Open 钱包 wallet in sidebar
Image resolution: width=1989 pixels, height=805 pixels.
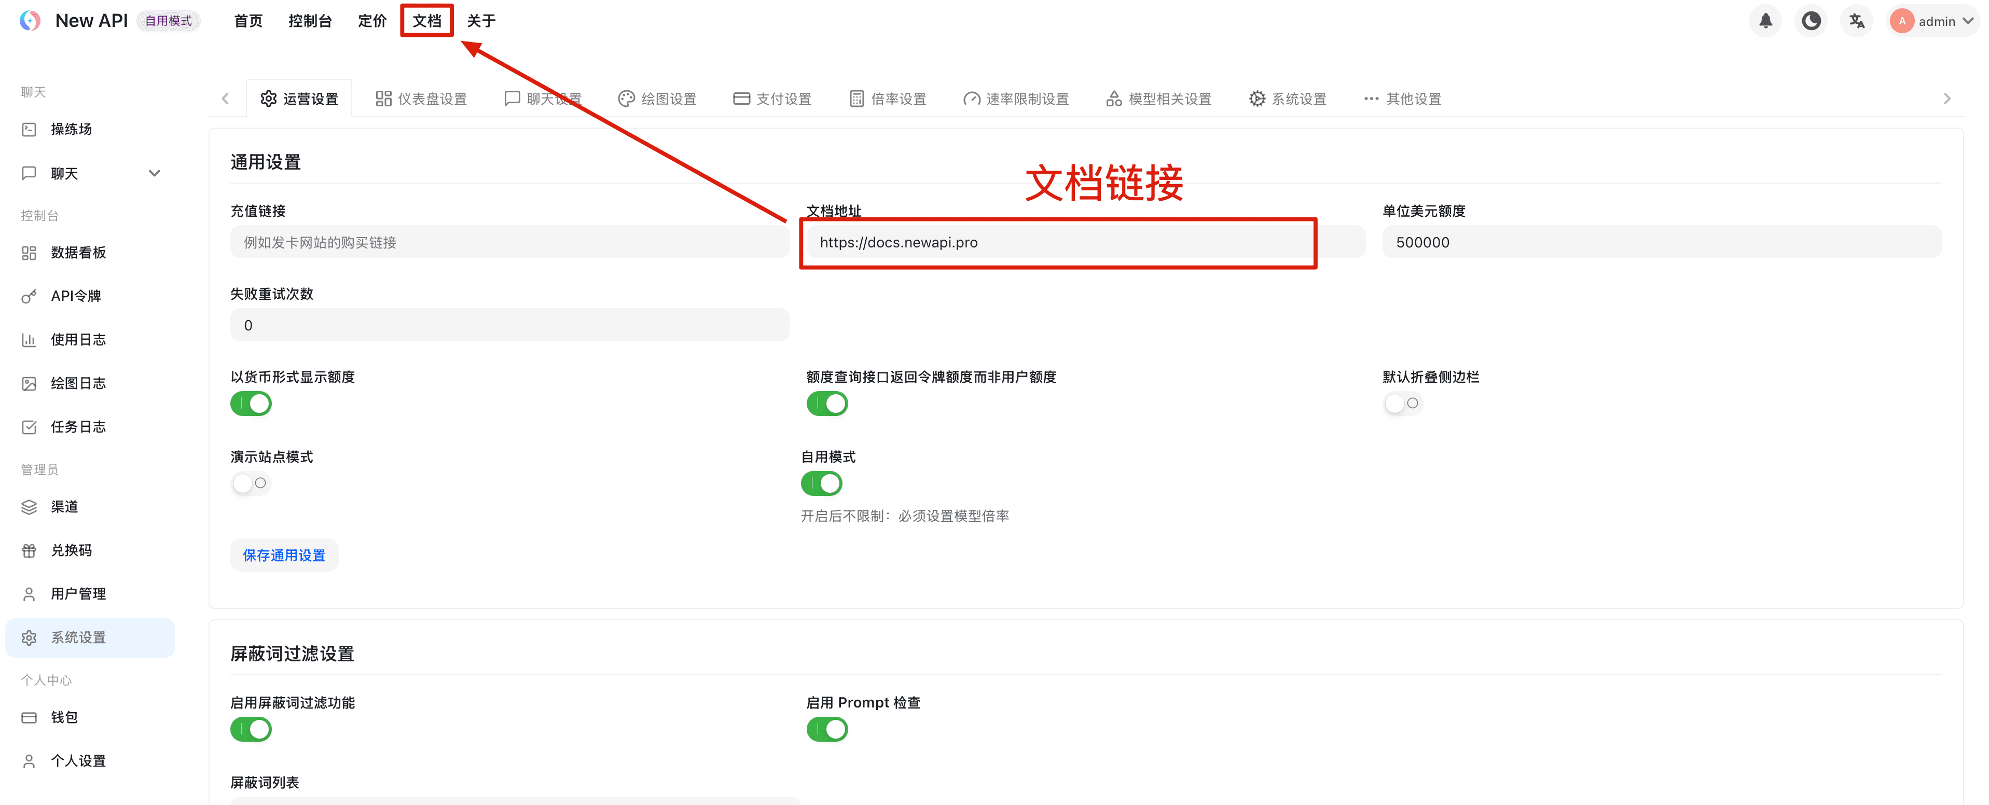[64, 717]
